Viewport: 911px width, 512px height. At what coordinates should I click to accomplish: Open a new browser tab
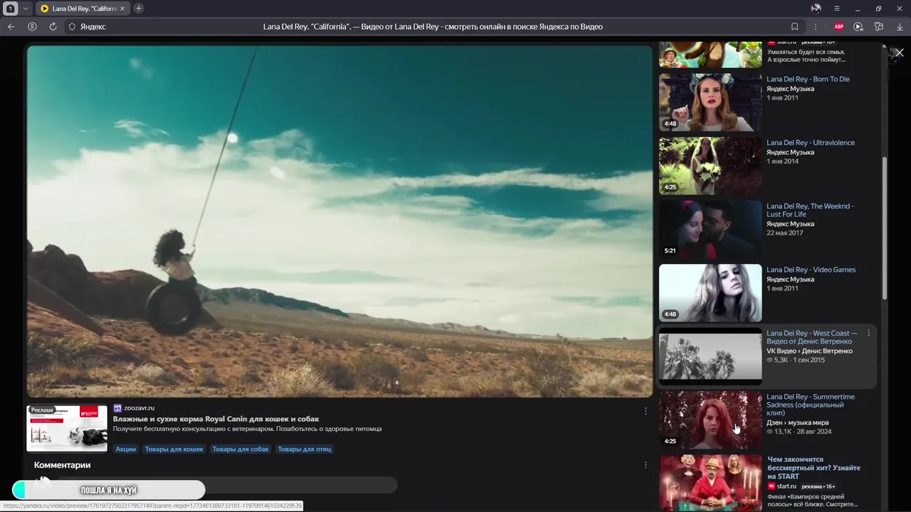point(138,9)
